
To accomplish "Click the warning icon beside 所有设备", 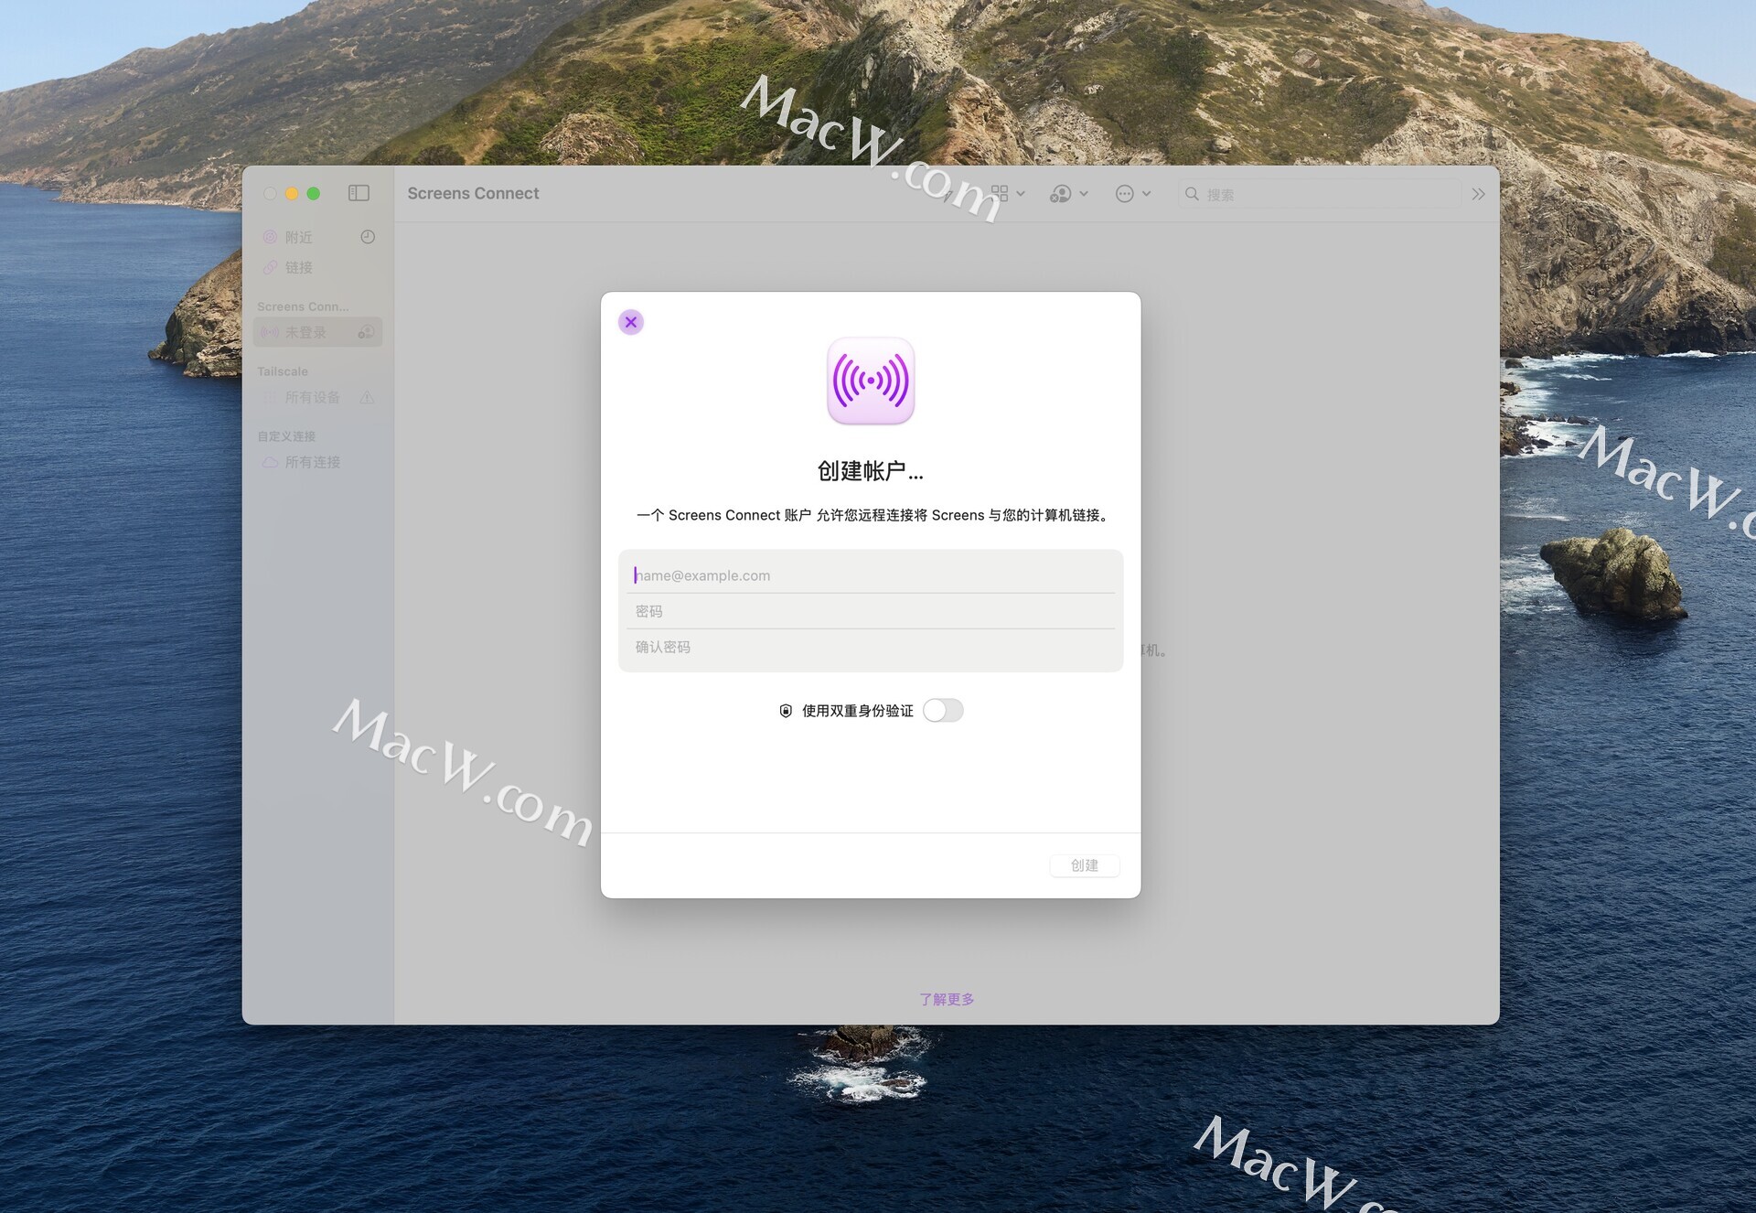I will [x=367, y=397].
